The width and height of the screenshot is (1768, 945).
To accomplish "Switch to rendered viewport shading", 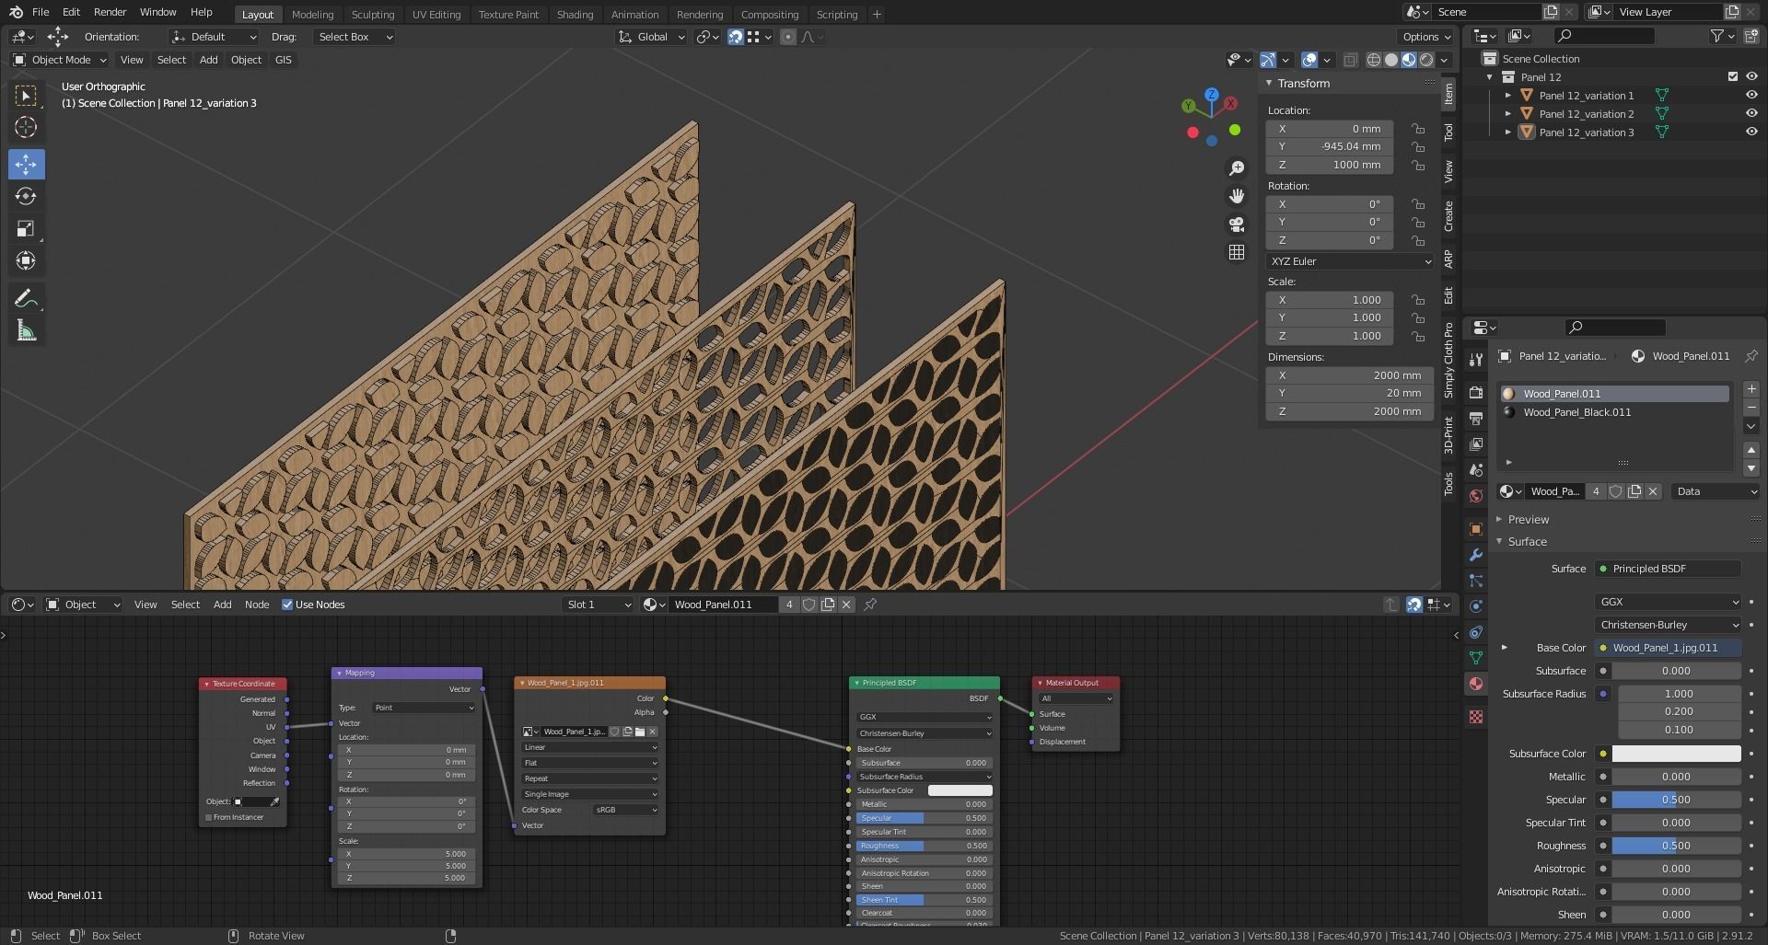I will click(1426, 60).
